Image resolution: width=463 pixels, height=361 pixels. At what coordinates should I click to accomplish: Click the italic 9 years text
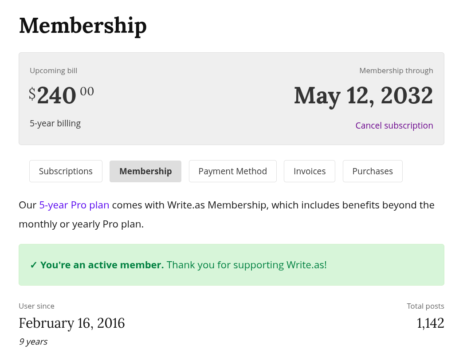33,341
